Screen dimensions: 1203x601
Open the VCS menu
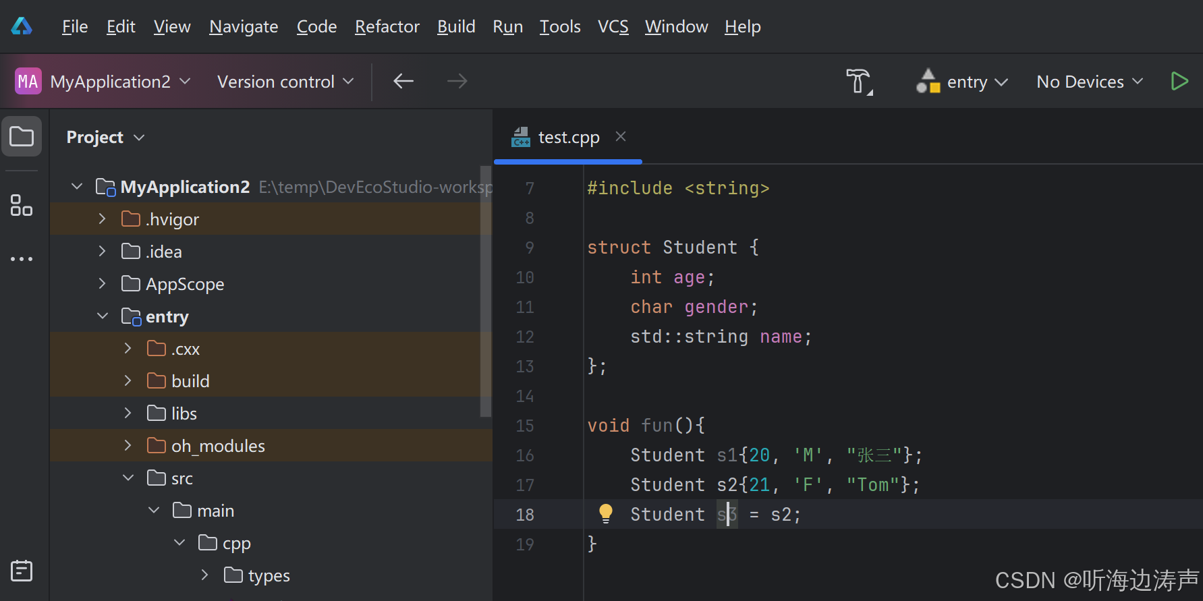[x=613, y=26]
